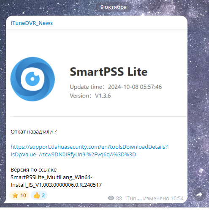The height and width of the screenshot is (210, 209).
Task: Click the Version V1.3.6 text in image
Action: pos(90,96)
